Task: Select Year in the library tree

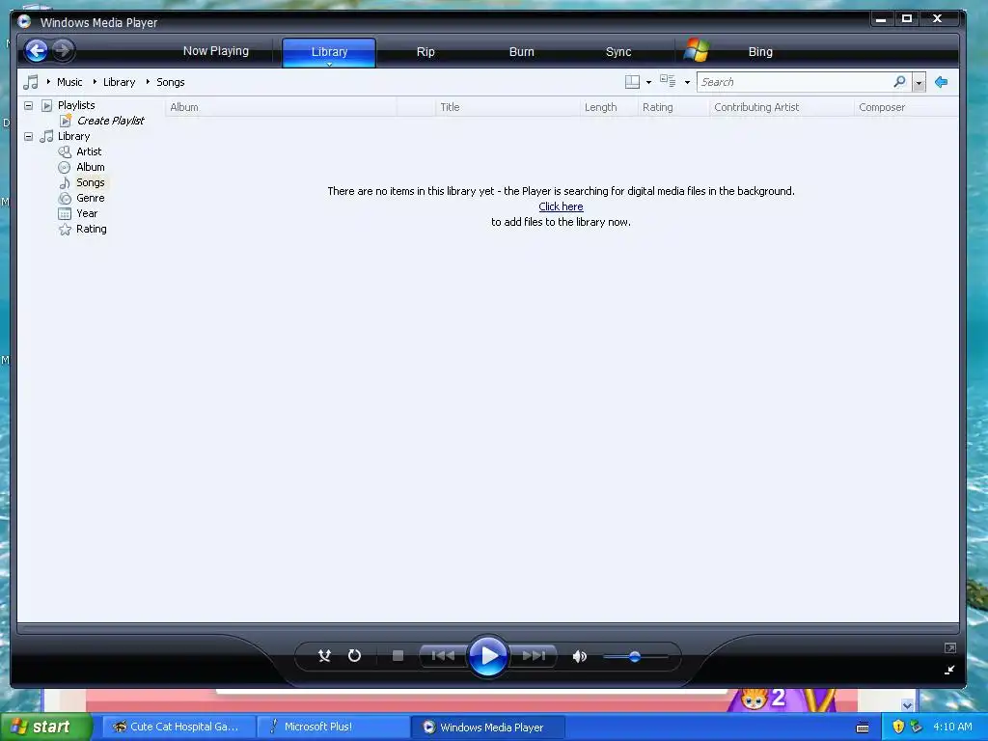Action: click(x=87, y=213)
